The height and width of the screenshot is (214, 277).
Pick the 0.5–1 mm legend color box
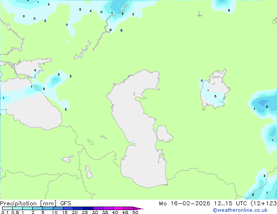pos(17,208)
